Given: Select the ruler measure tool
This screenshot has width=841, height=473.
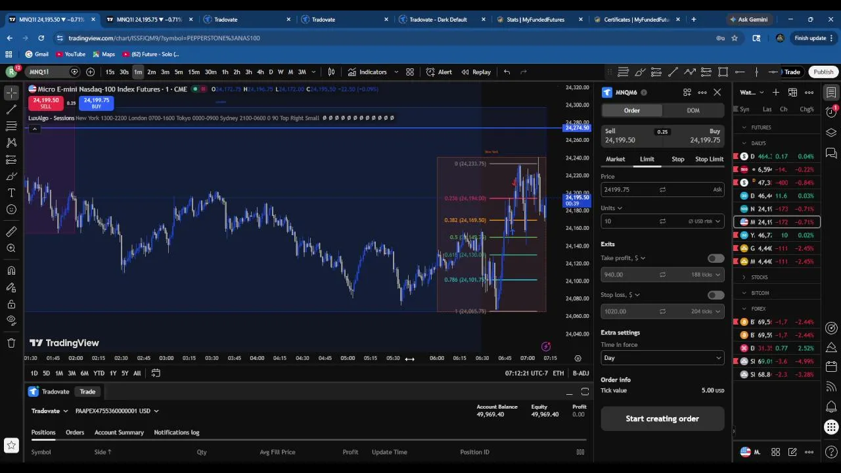Looking at the screenshot, I should point(11,231).
